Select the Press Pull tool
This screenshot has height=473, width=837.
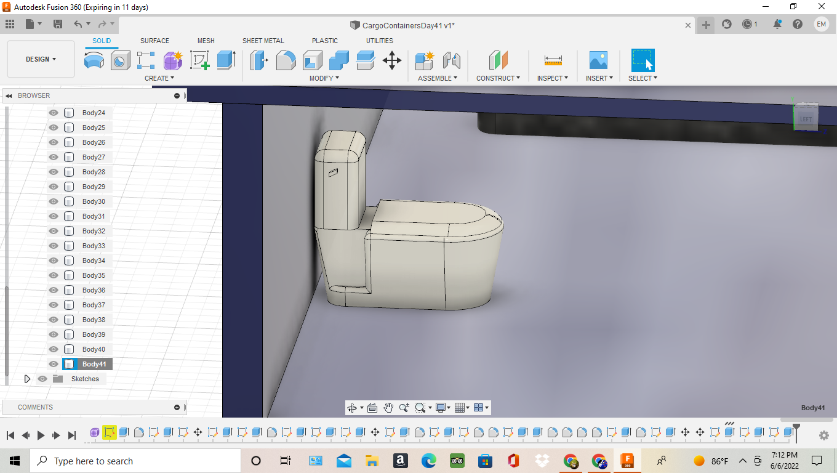pos(259,60)
